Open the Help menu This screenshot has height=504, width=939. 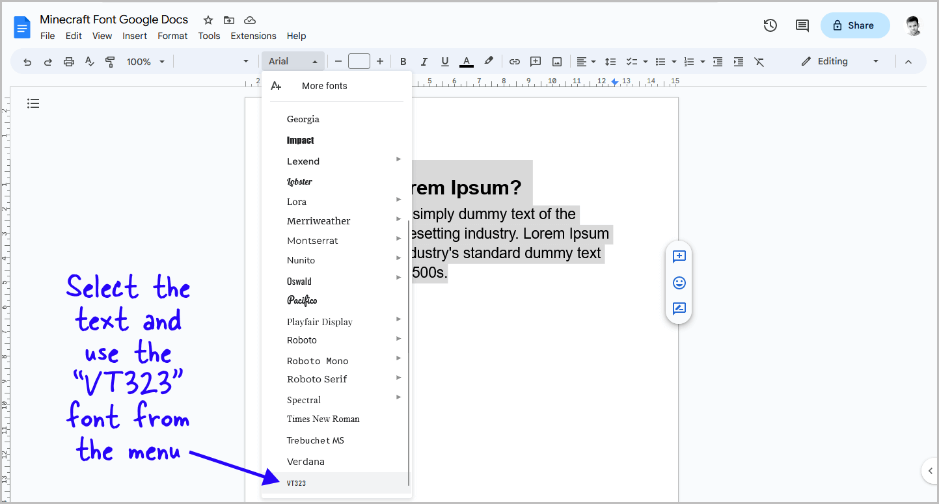pos(296,36)
